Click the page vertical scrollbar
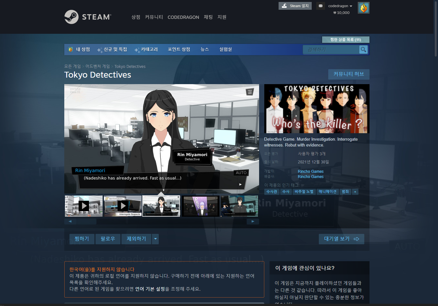This screenshot has height=306, width=438. click(x=436, y=29)
